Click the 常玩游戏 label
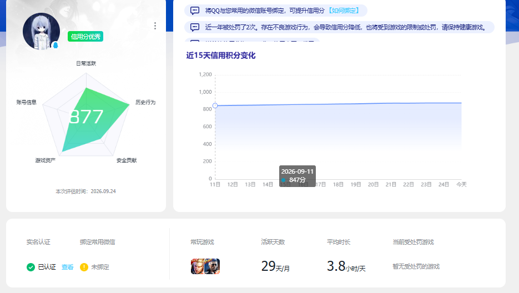The image size is (519, 293). (x=202, y=242)
